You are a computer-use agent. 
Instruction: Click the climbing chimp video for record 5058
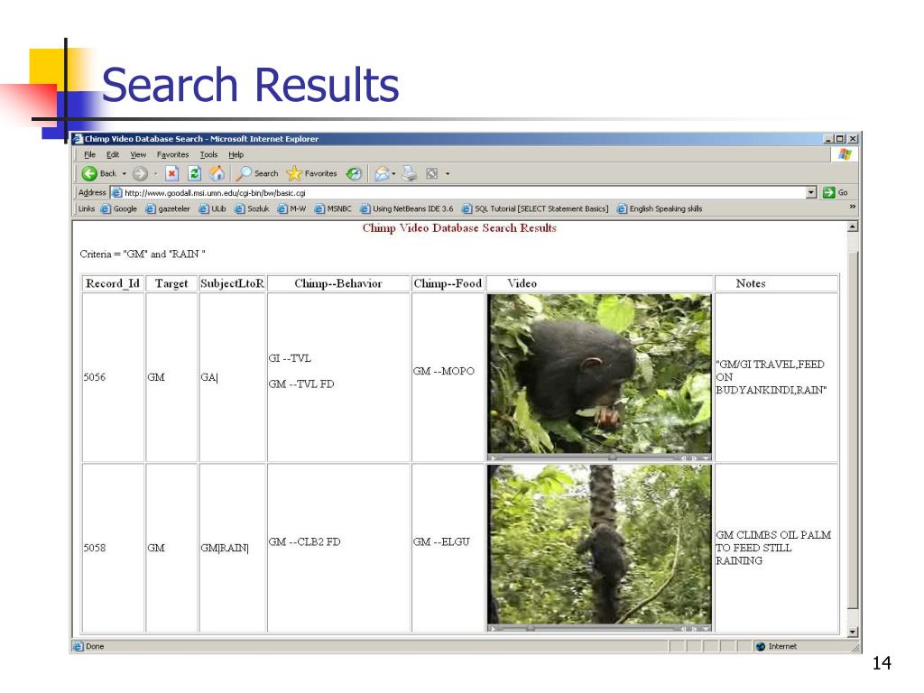pyautogui.click(x=599, y=544)
